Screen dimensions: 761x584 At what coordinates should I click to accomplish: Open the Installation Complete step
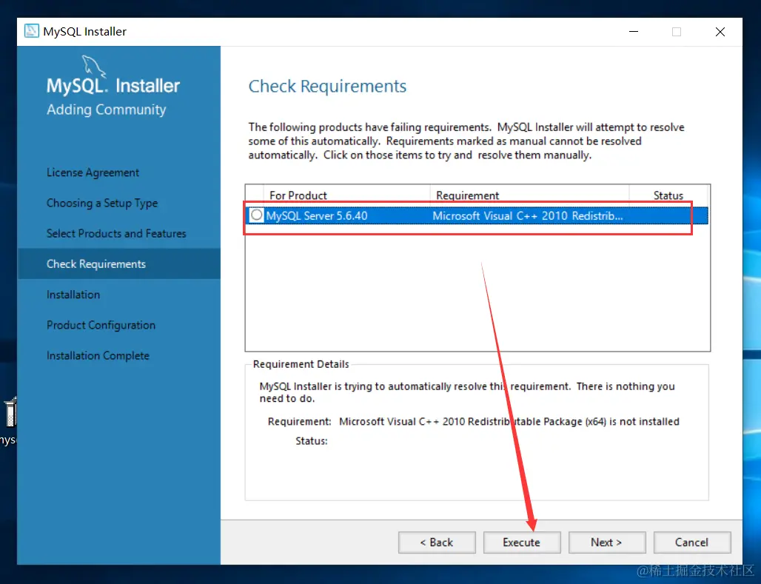pos(98,356)
